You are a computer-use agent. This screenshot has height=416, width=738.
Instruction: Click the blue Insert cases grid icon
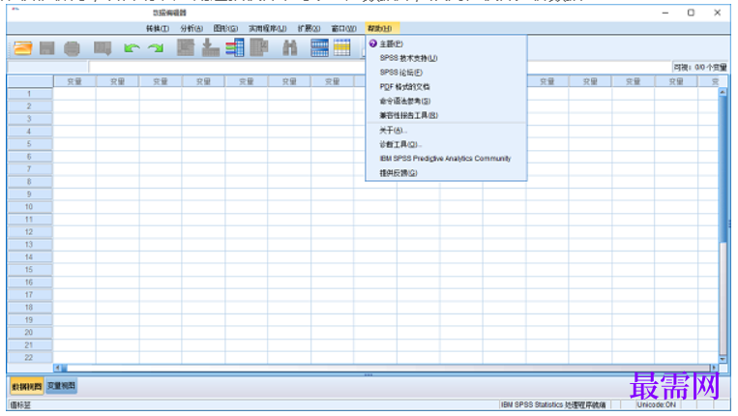coord(319,48)
